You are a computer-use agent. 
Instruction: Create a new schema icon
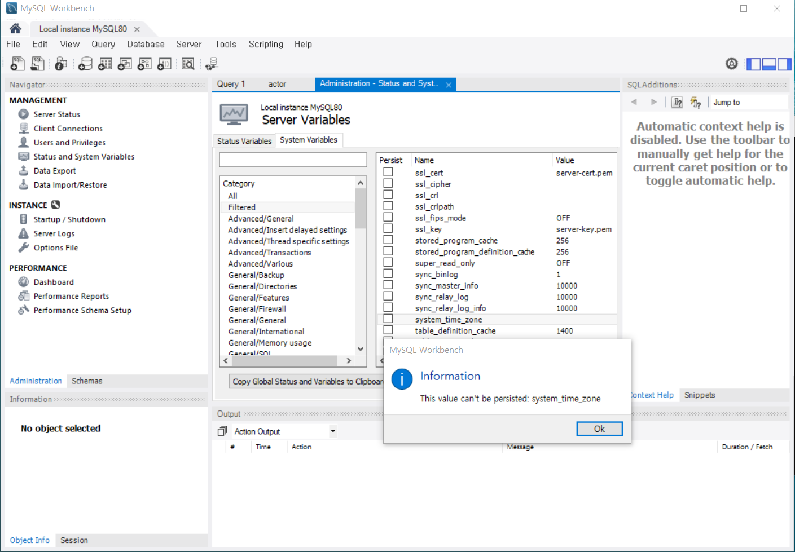pyautogui.click(x=85, y=64)
